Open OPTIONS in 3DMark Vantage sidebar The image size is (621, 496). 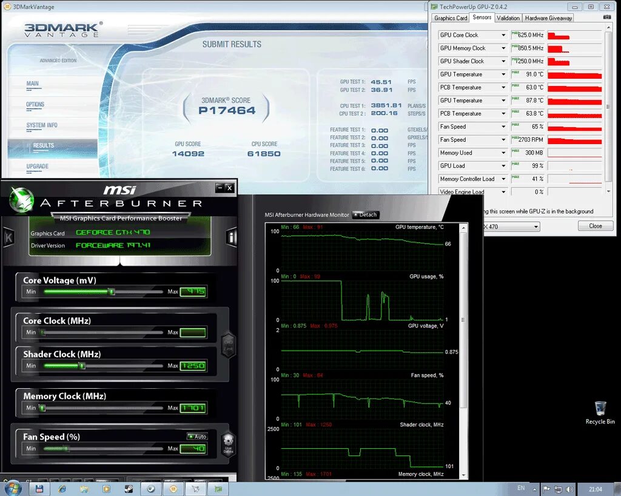click(x=35, y=104)
